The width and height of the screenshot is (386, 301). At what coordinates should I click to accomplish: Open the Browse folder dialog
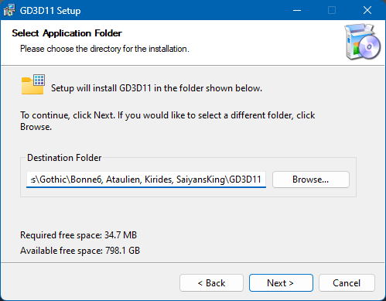pos(311,180)
